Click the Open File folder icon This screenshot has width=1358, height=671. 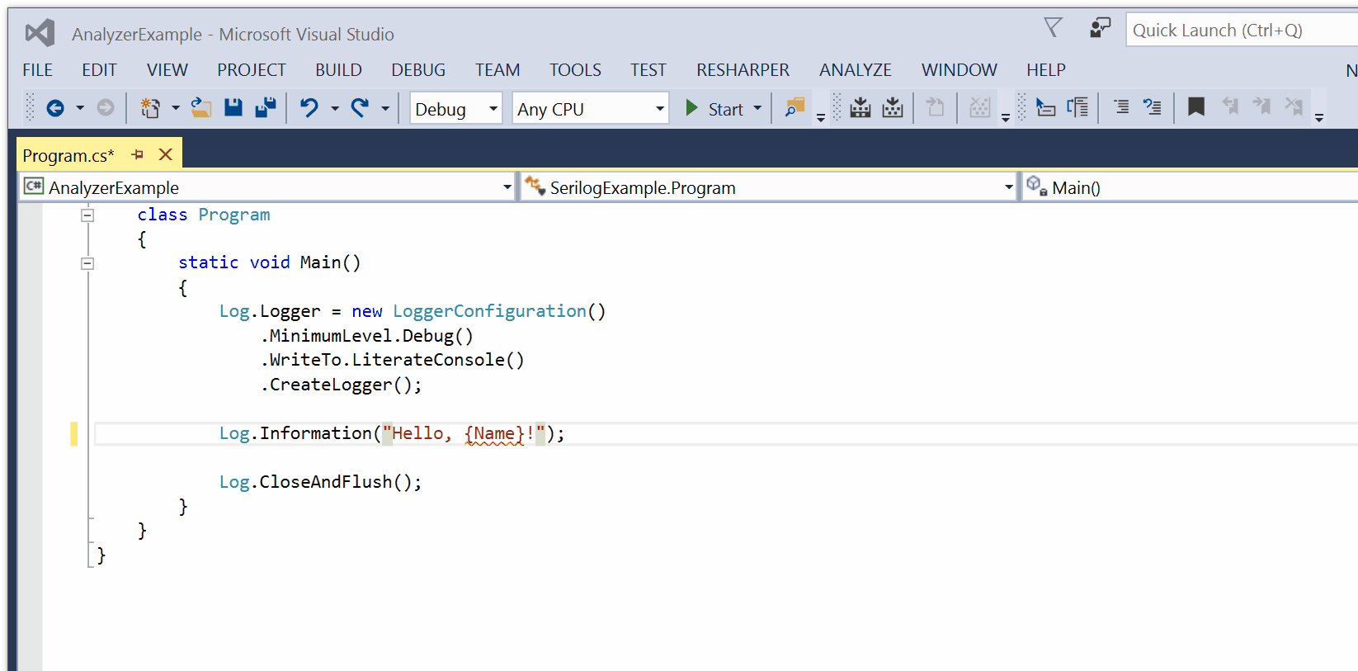200,108
